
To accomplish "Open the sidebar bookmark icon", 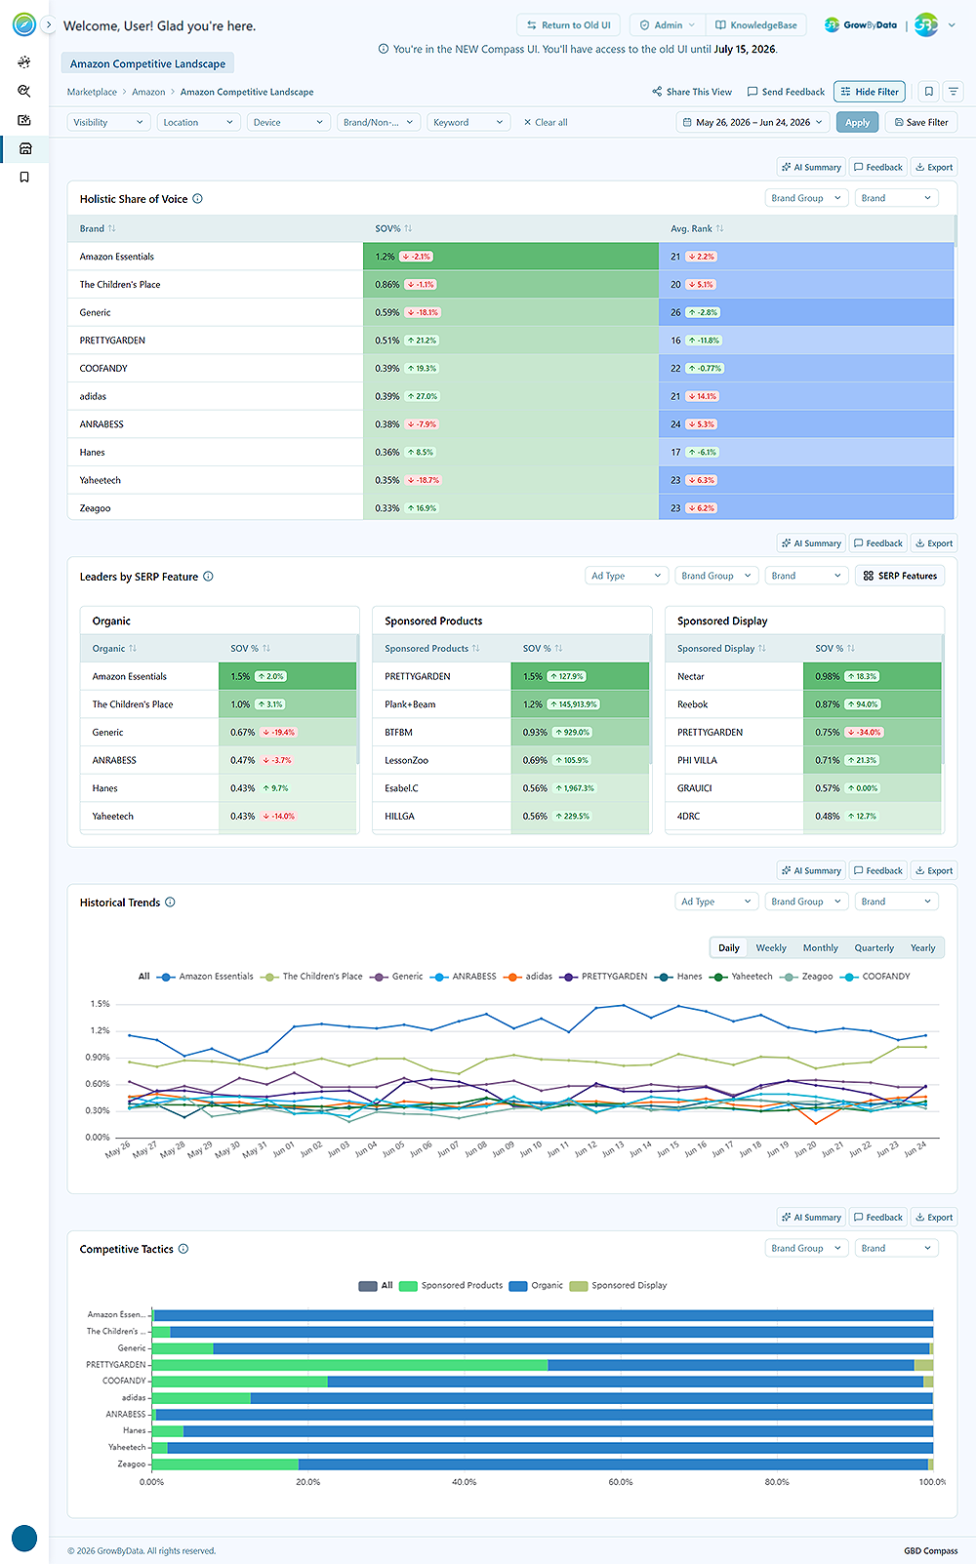I will pyautogui.click(x=24, y=177).
